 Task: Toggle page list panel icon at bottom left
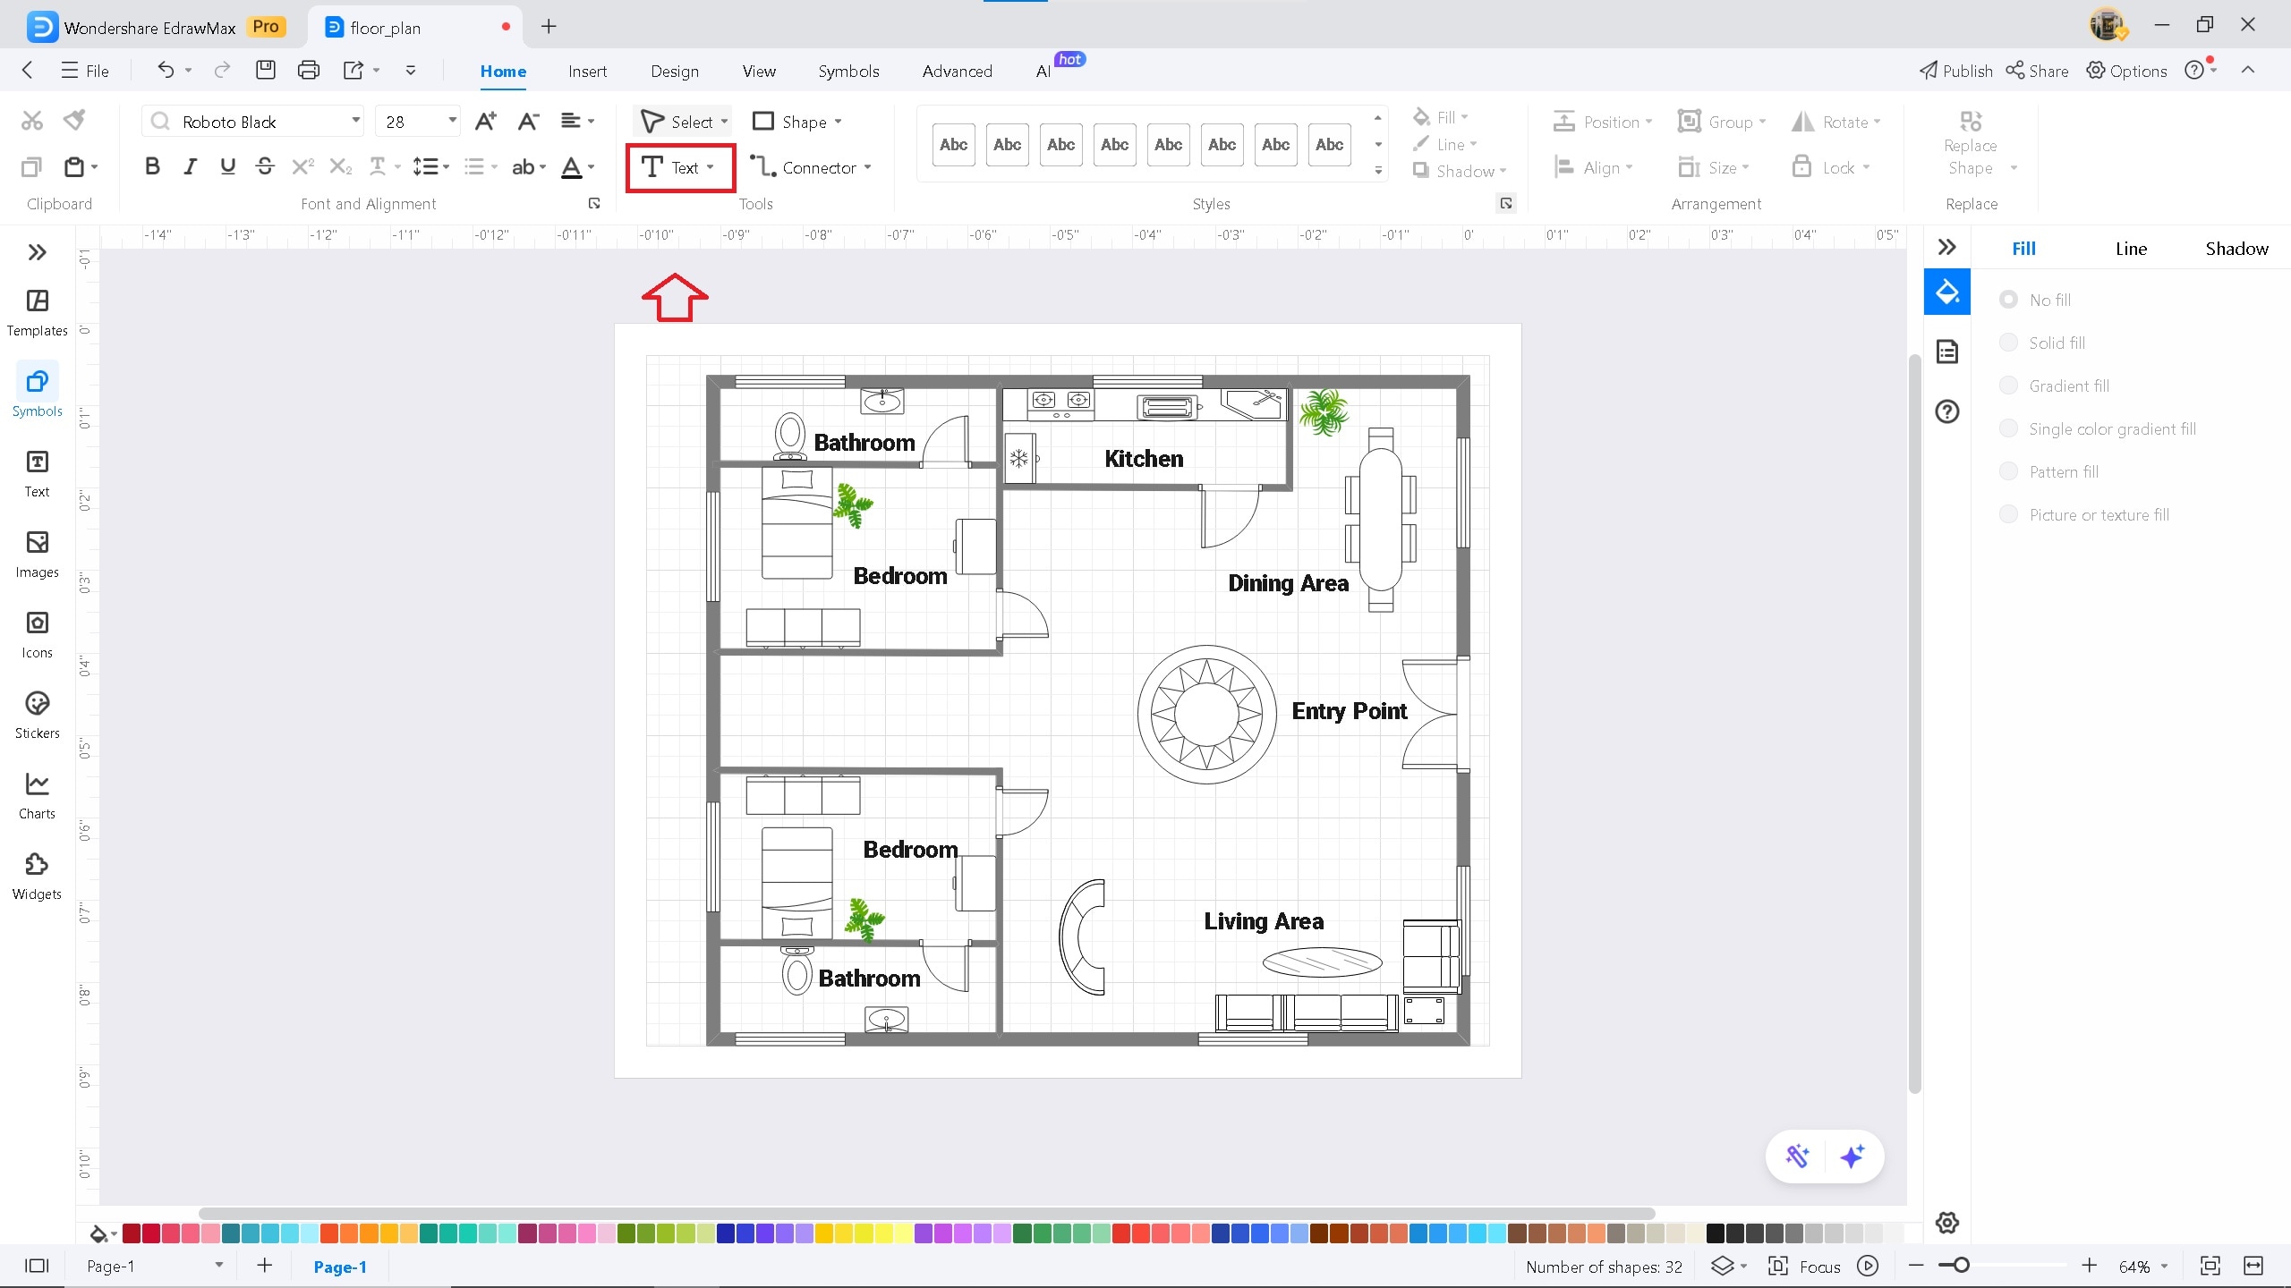(37, 1266)
